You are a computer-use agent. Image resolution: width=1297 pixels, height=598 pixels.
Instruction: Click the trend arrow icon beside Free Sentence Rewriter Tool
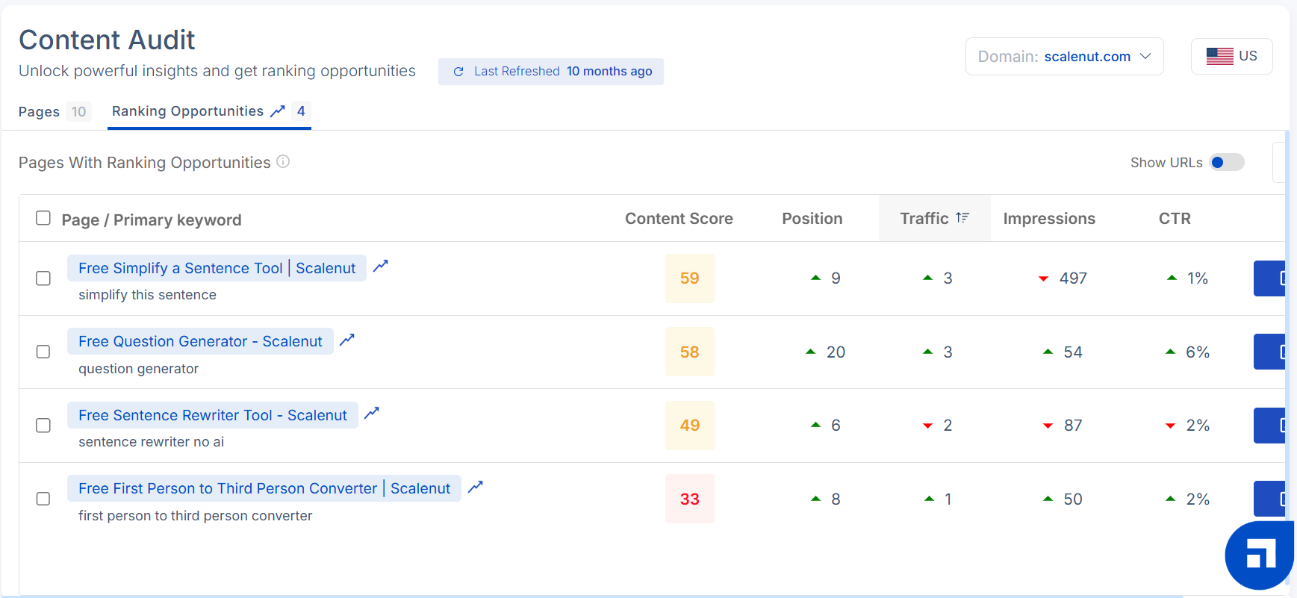point(372,413)
